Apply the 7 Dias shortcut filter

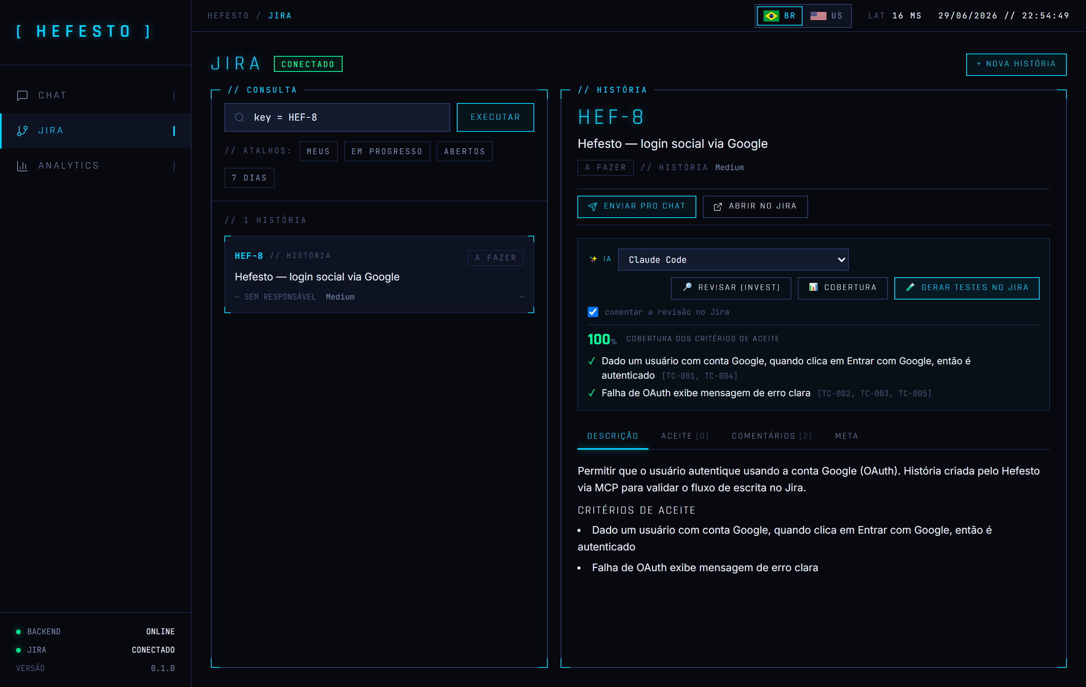[x=250, y=178]
